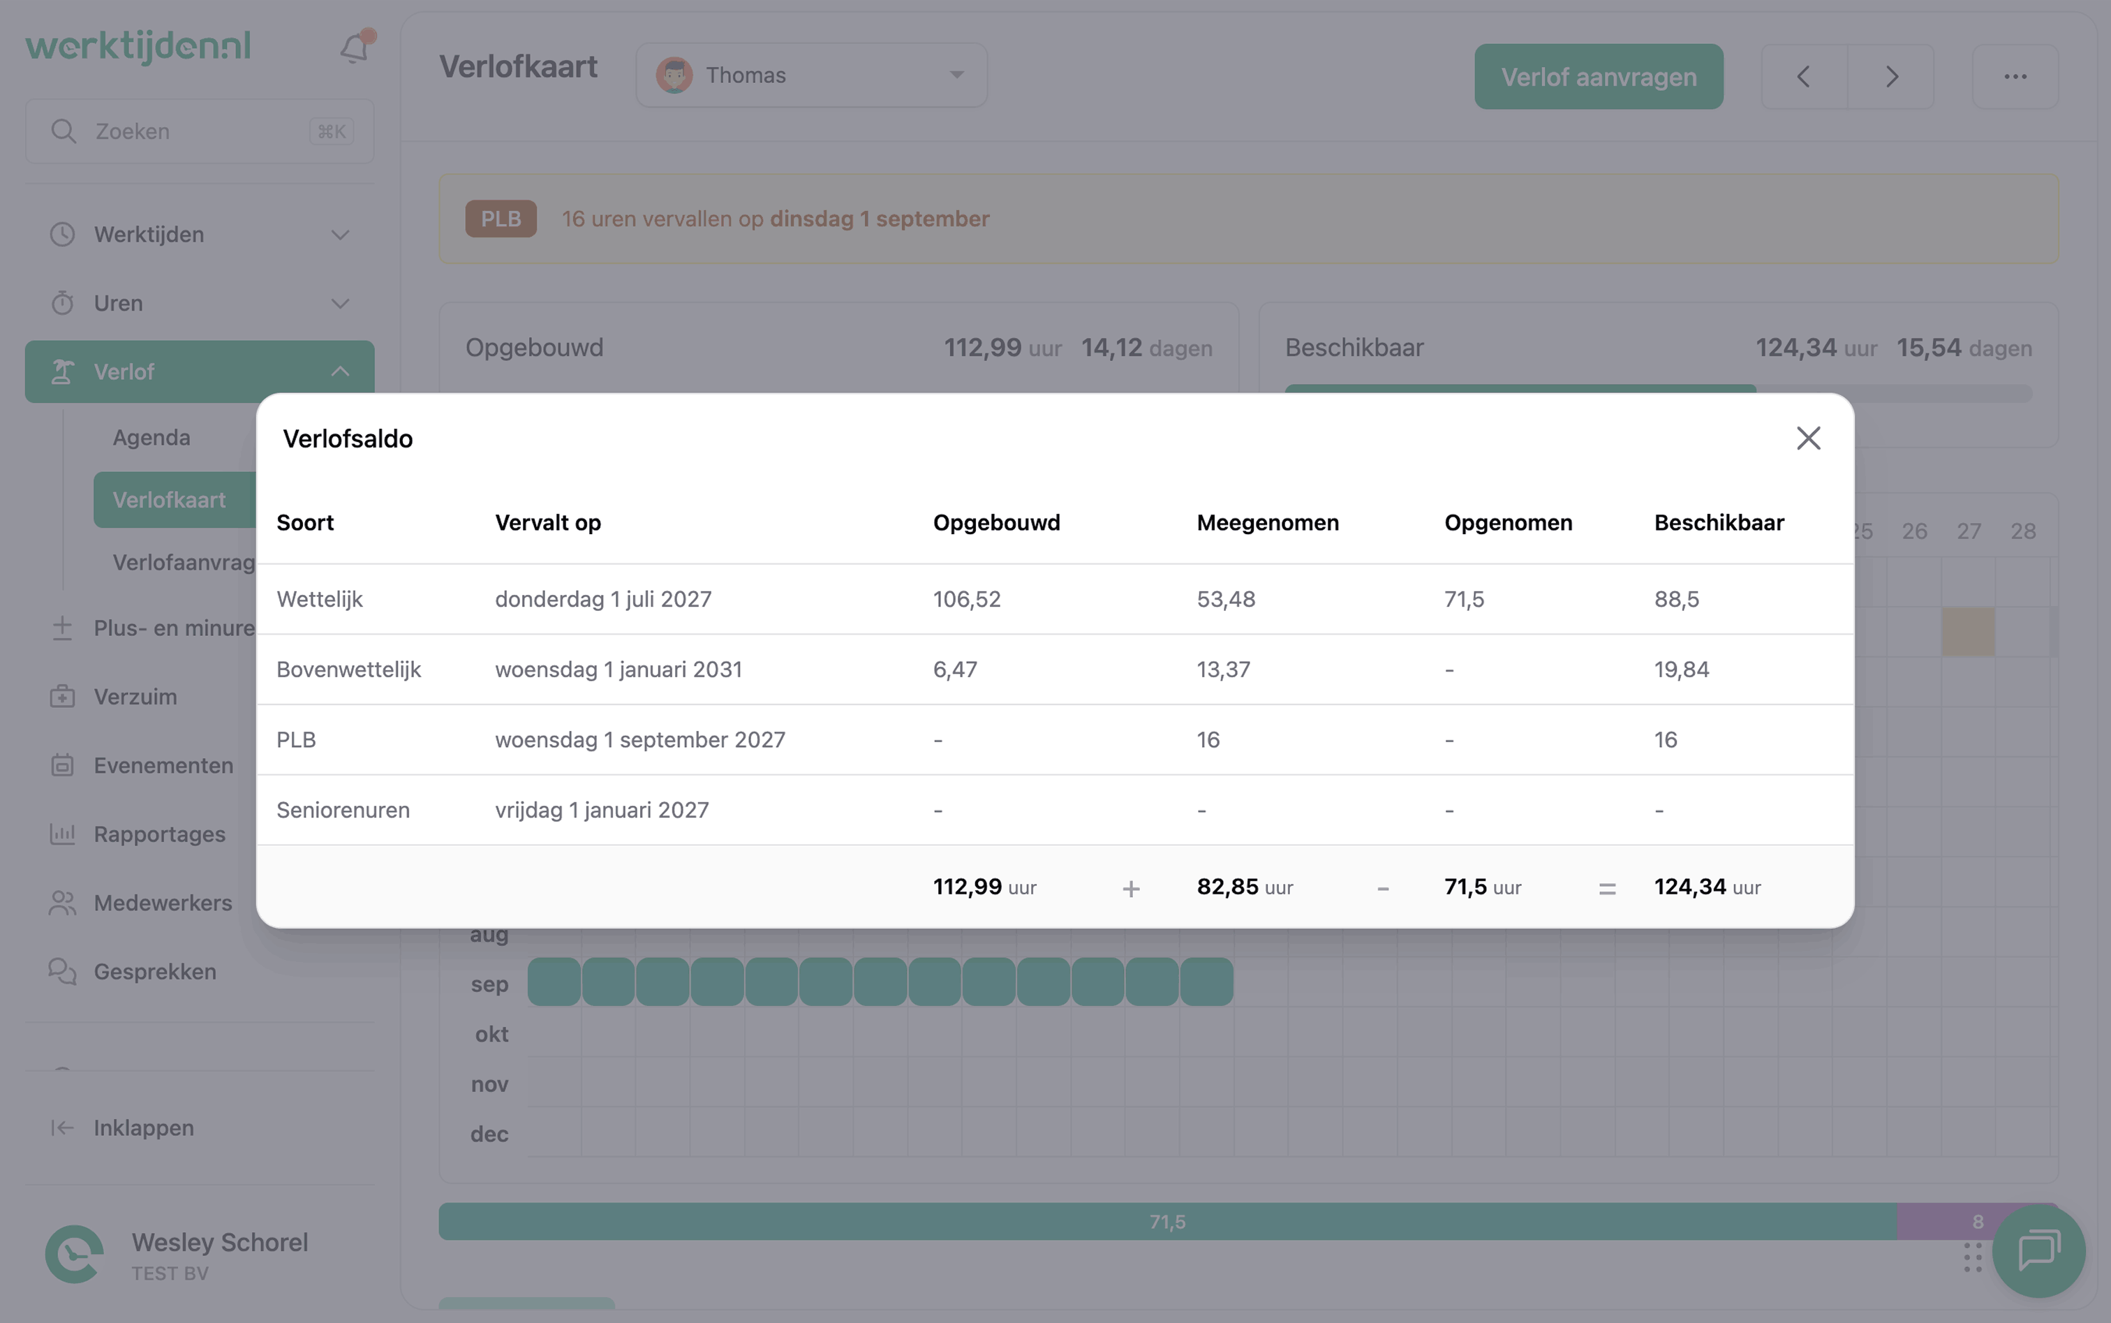2111x1323 pixels.
Task: Select Agenda in the sidebar
Action: 151,436
